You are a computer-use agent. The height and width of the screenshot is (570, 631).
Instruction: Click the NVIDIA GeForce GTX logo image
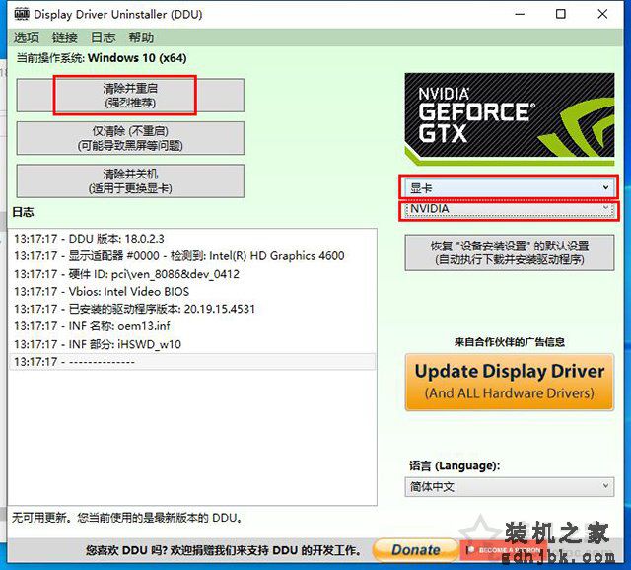pyautogui.click(x=510, y=119)
